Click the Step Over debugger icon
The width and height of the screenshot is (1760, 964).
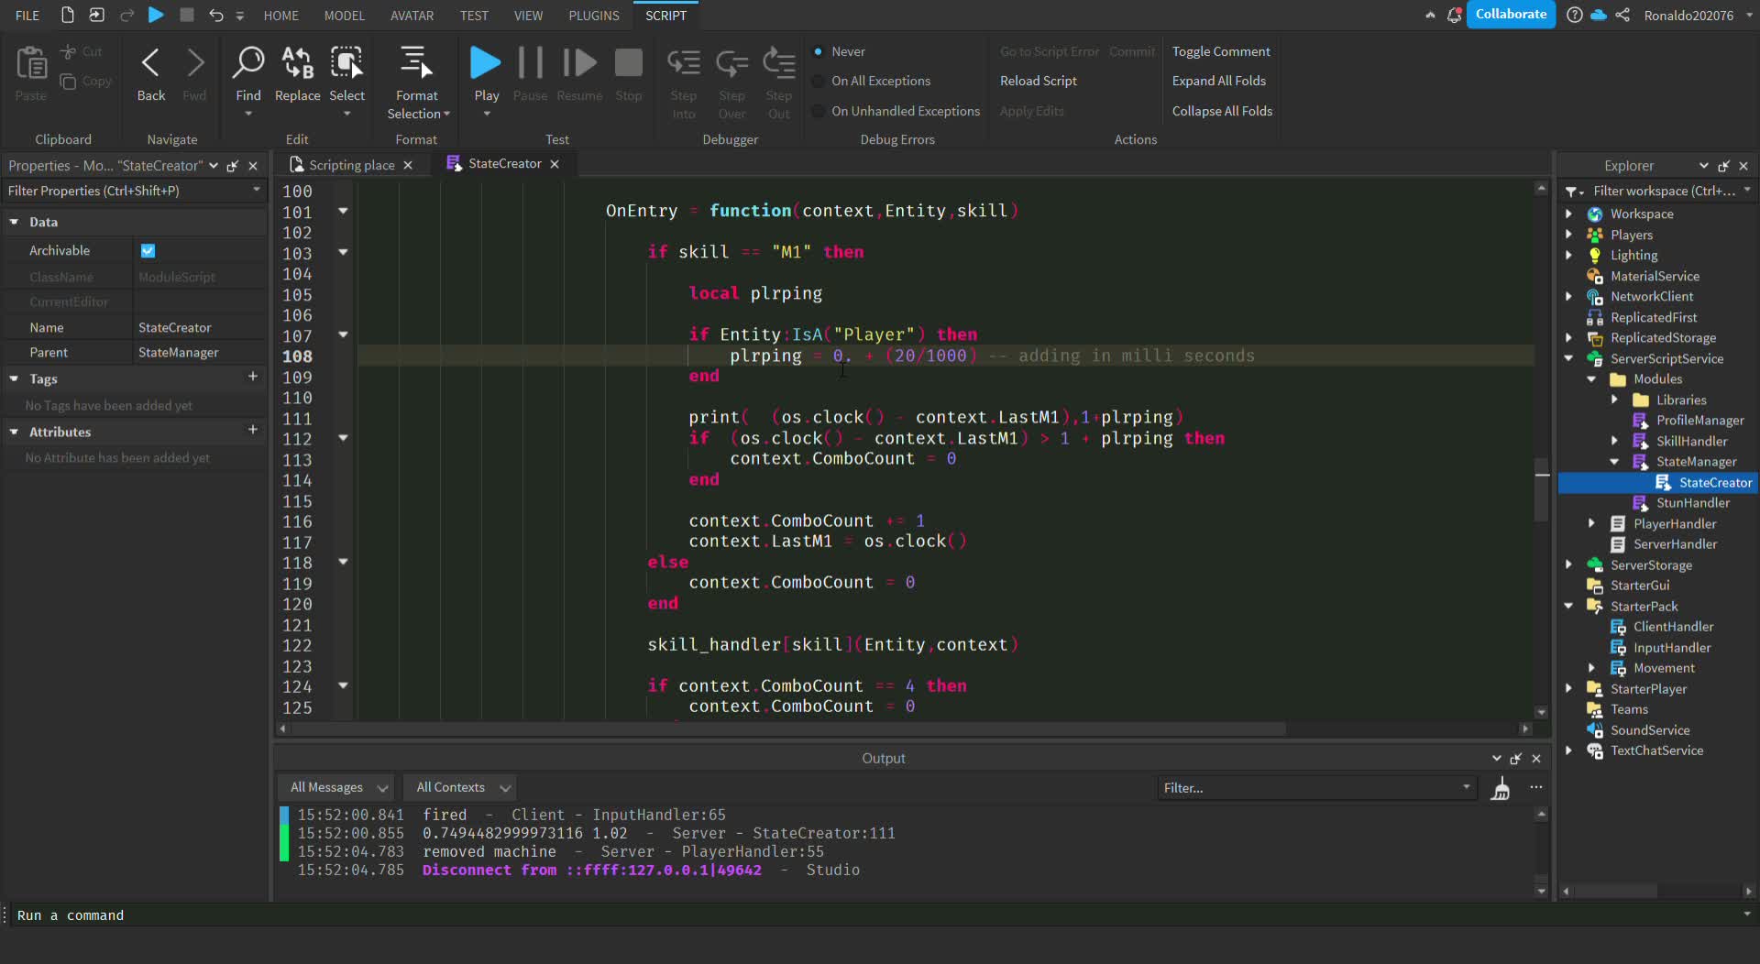tap(731, 62)
